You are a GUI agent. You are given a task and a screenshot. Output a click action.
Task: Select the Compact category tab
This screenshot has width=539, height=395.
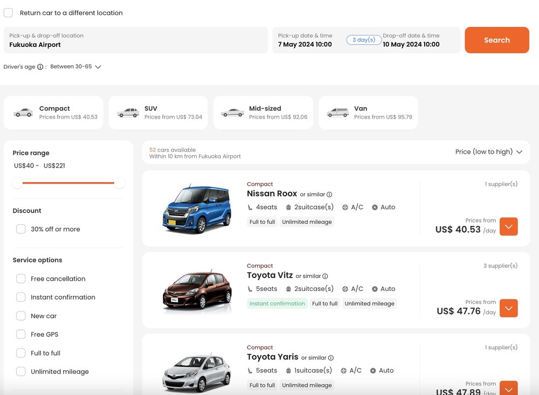tap(53, 113)
